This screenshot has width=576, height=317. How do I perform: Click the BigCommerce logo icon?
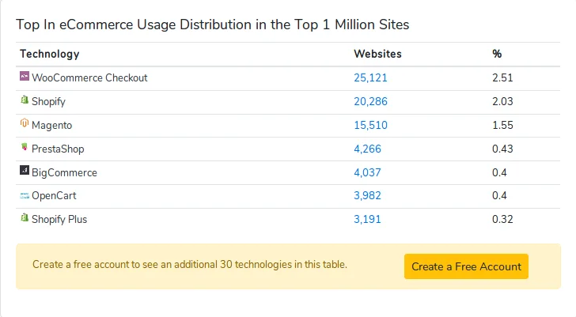tap(25, 172)
